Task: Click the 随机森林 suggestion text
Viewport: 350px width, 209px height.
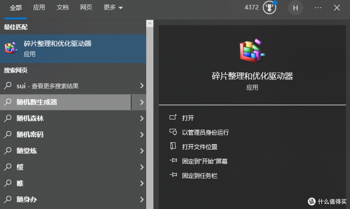Action: pyautogui.click(x=30, y=118)
